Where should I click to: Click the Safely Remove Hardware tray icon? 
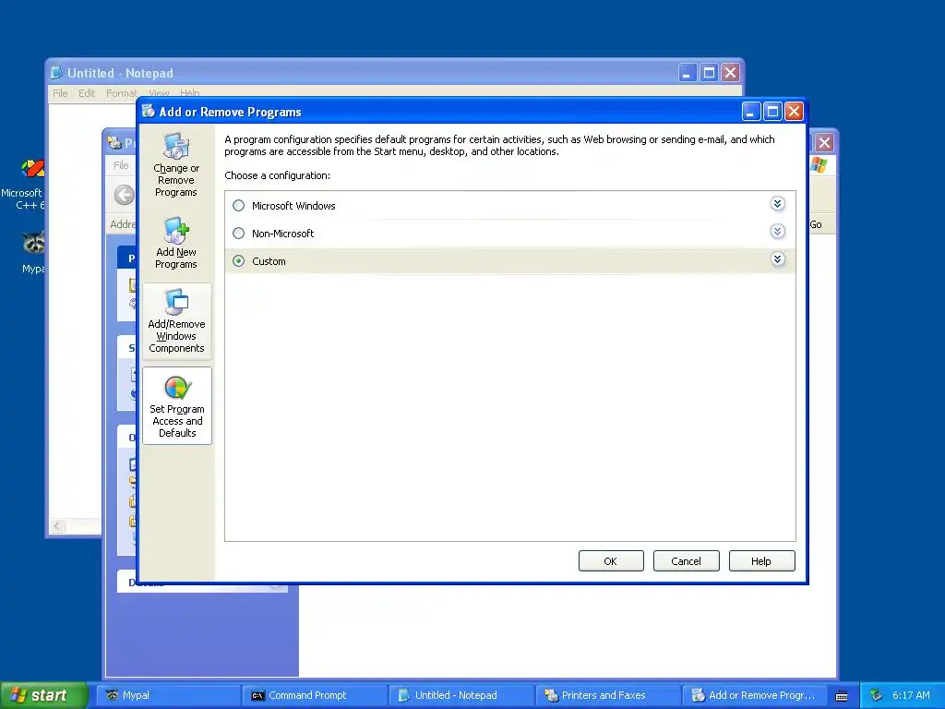876,695
